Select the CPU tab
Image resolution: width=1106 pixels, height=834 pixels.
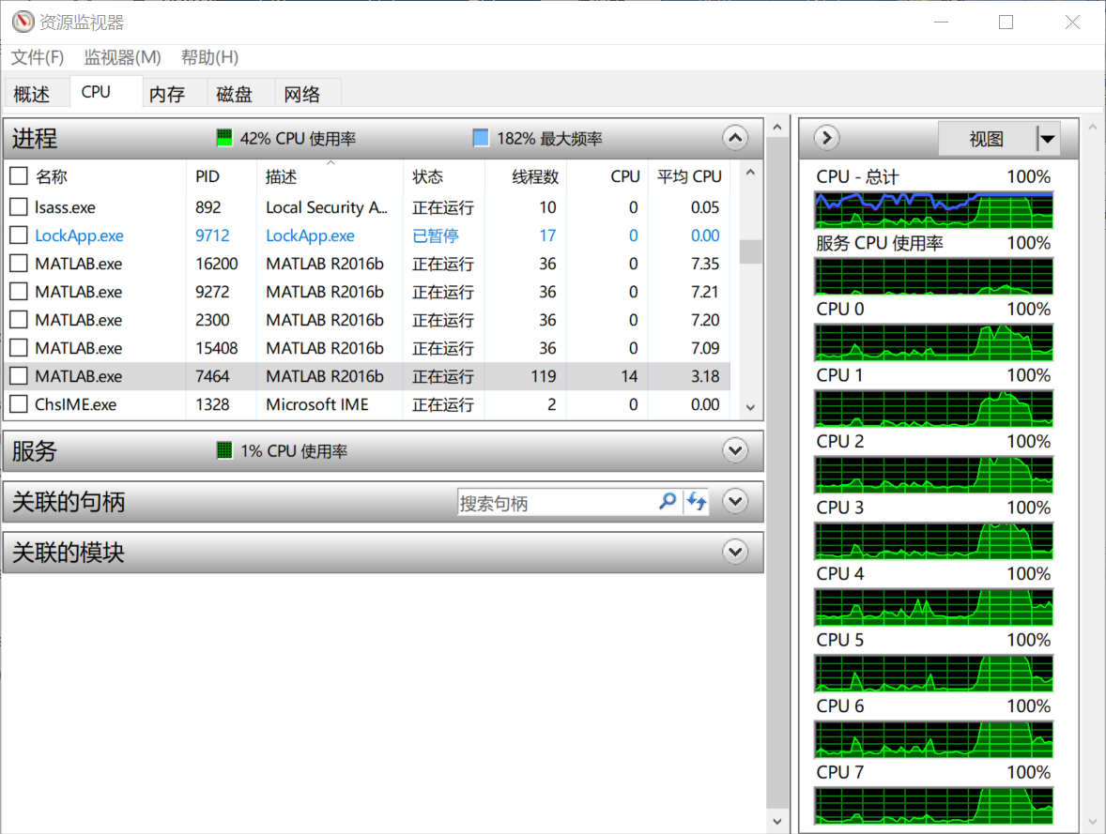click(106, 92)
